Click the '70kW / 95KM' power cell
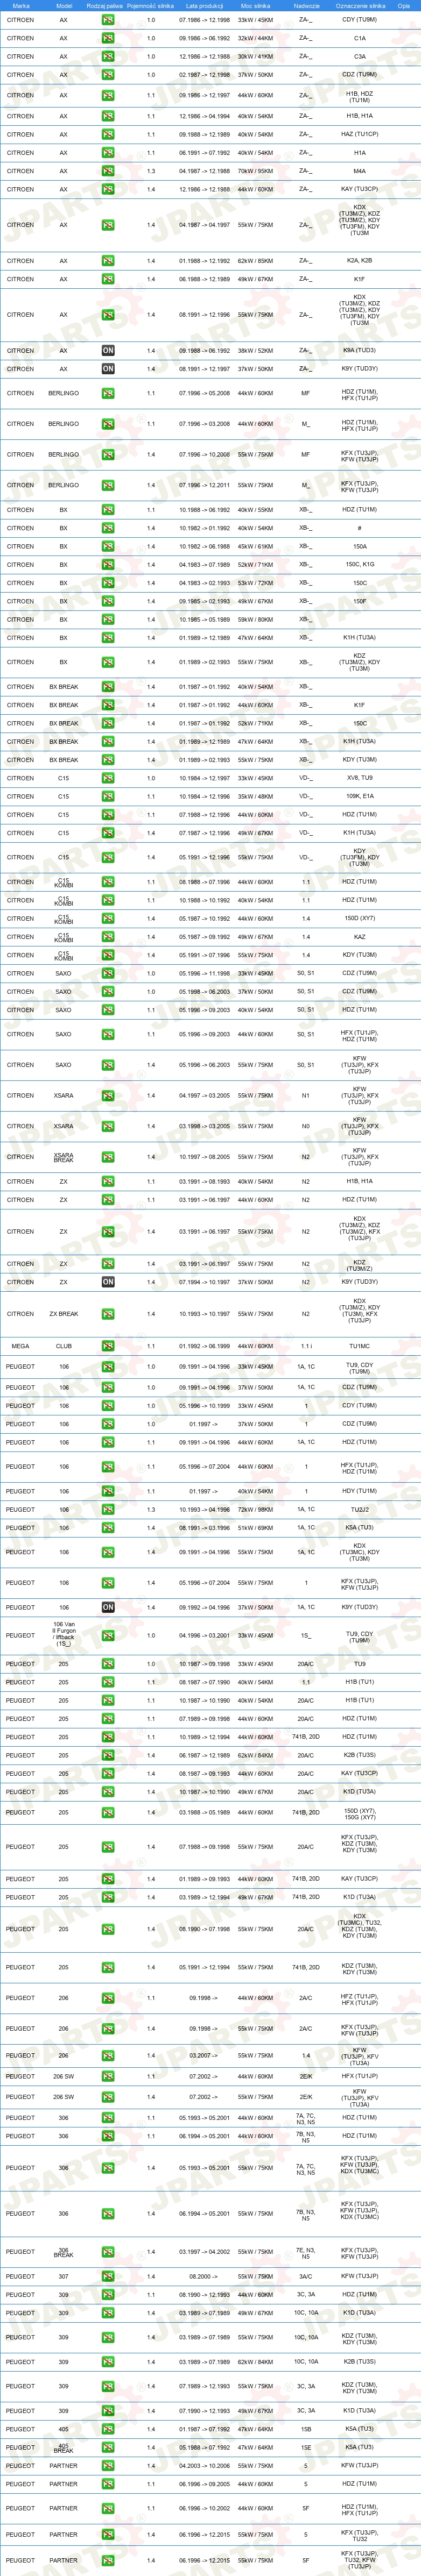Screen dimensions: 421x2576 [x=255, y=171]
